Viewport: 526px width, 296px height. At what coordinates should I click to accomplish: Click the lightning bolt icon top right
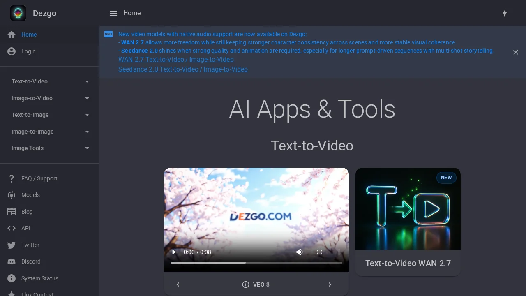point(505,13)
